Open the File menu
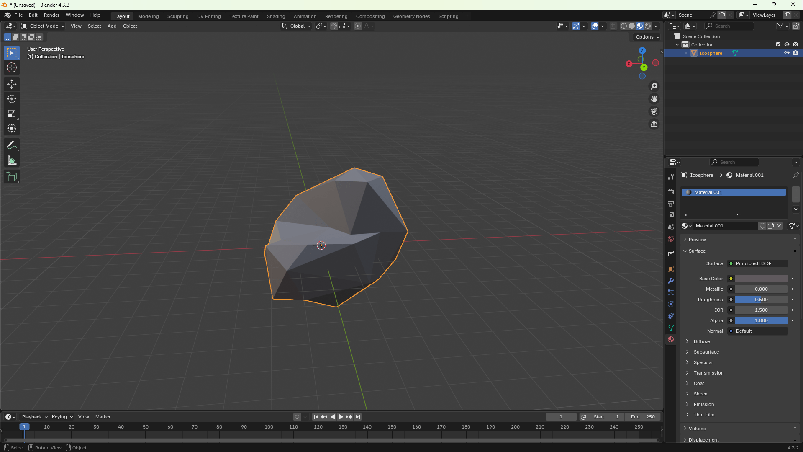 (x=18, y=15)
